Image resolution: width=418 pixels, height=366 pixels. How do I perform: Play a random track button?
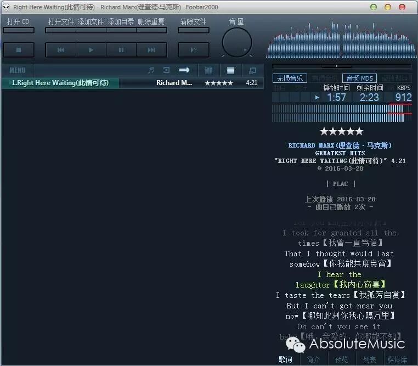pos(194,50)
